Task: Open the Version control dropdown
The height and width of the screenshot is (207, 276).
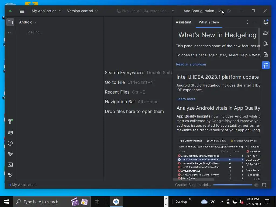Action: (82, 11)
